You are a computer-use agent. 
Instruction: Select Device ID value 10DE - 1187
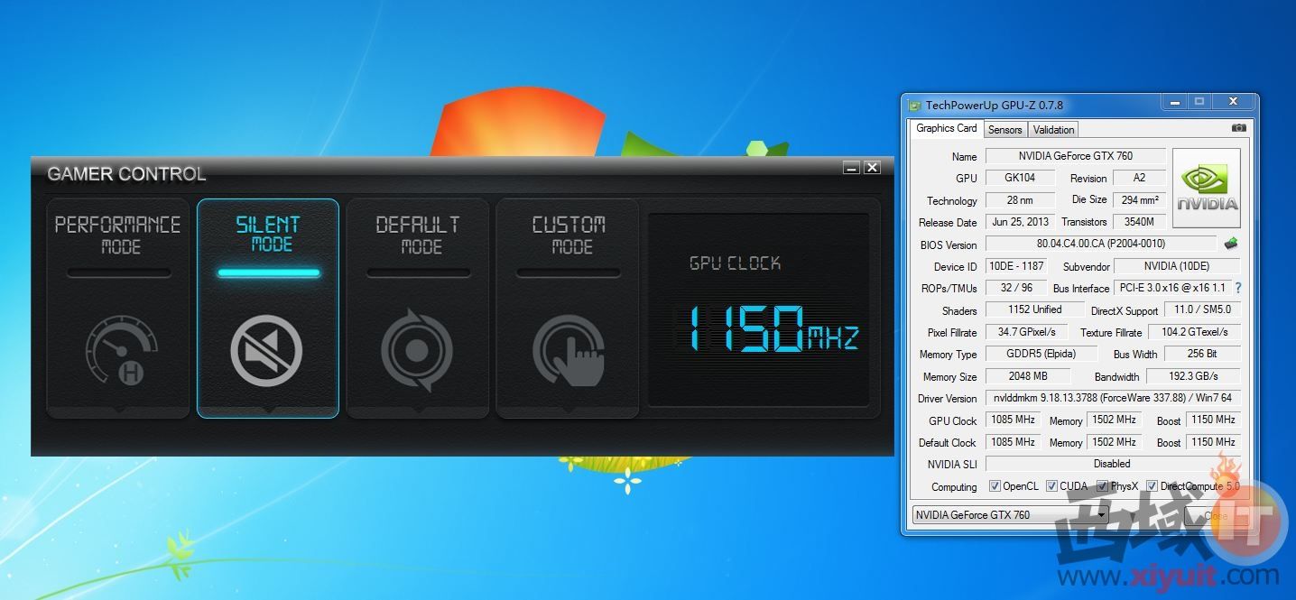pos(1015,266)
